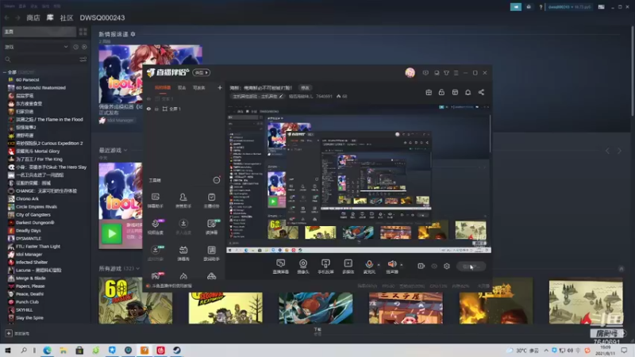Open advanced filter options in Steam sidebar

pyautogui.click(x=83, y=59)
